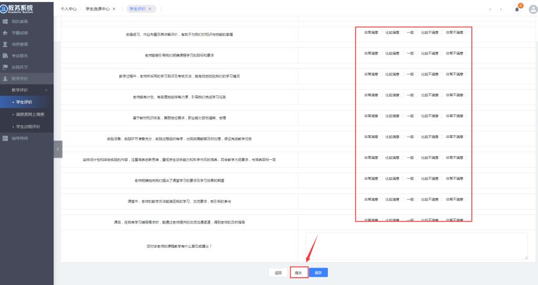
Task: Click the 我的桌面 icon in the sidebar
Action: pyautogui.click(x=6, y=21)
